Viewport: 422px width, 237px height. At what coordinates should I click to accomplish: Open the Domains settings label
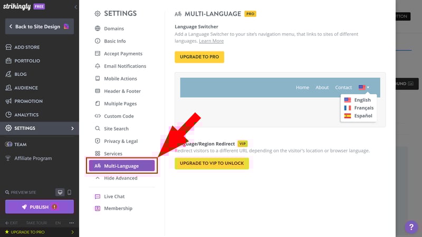coord(114,28)
